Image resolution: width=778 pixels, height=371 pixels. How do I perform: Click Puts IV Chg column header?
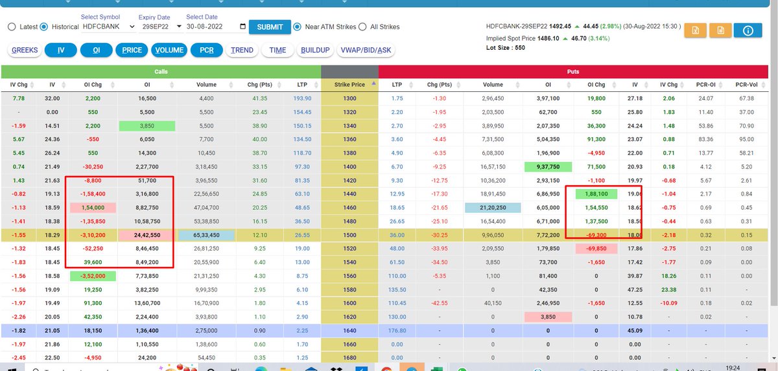(x=670, y=84)
